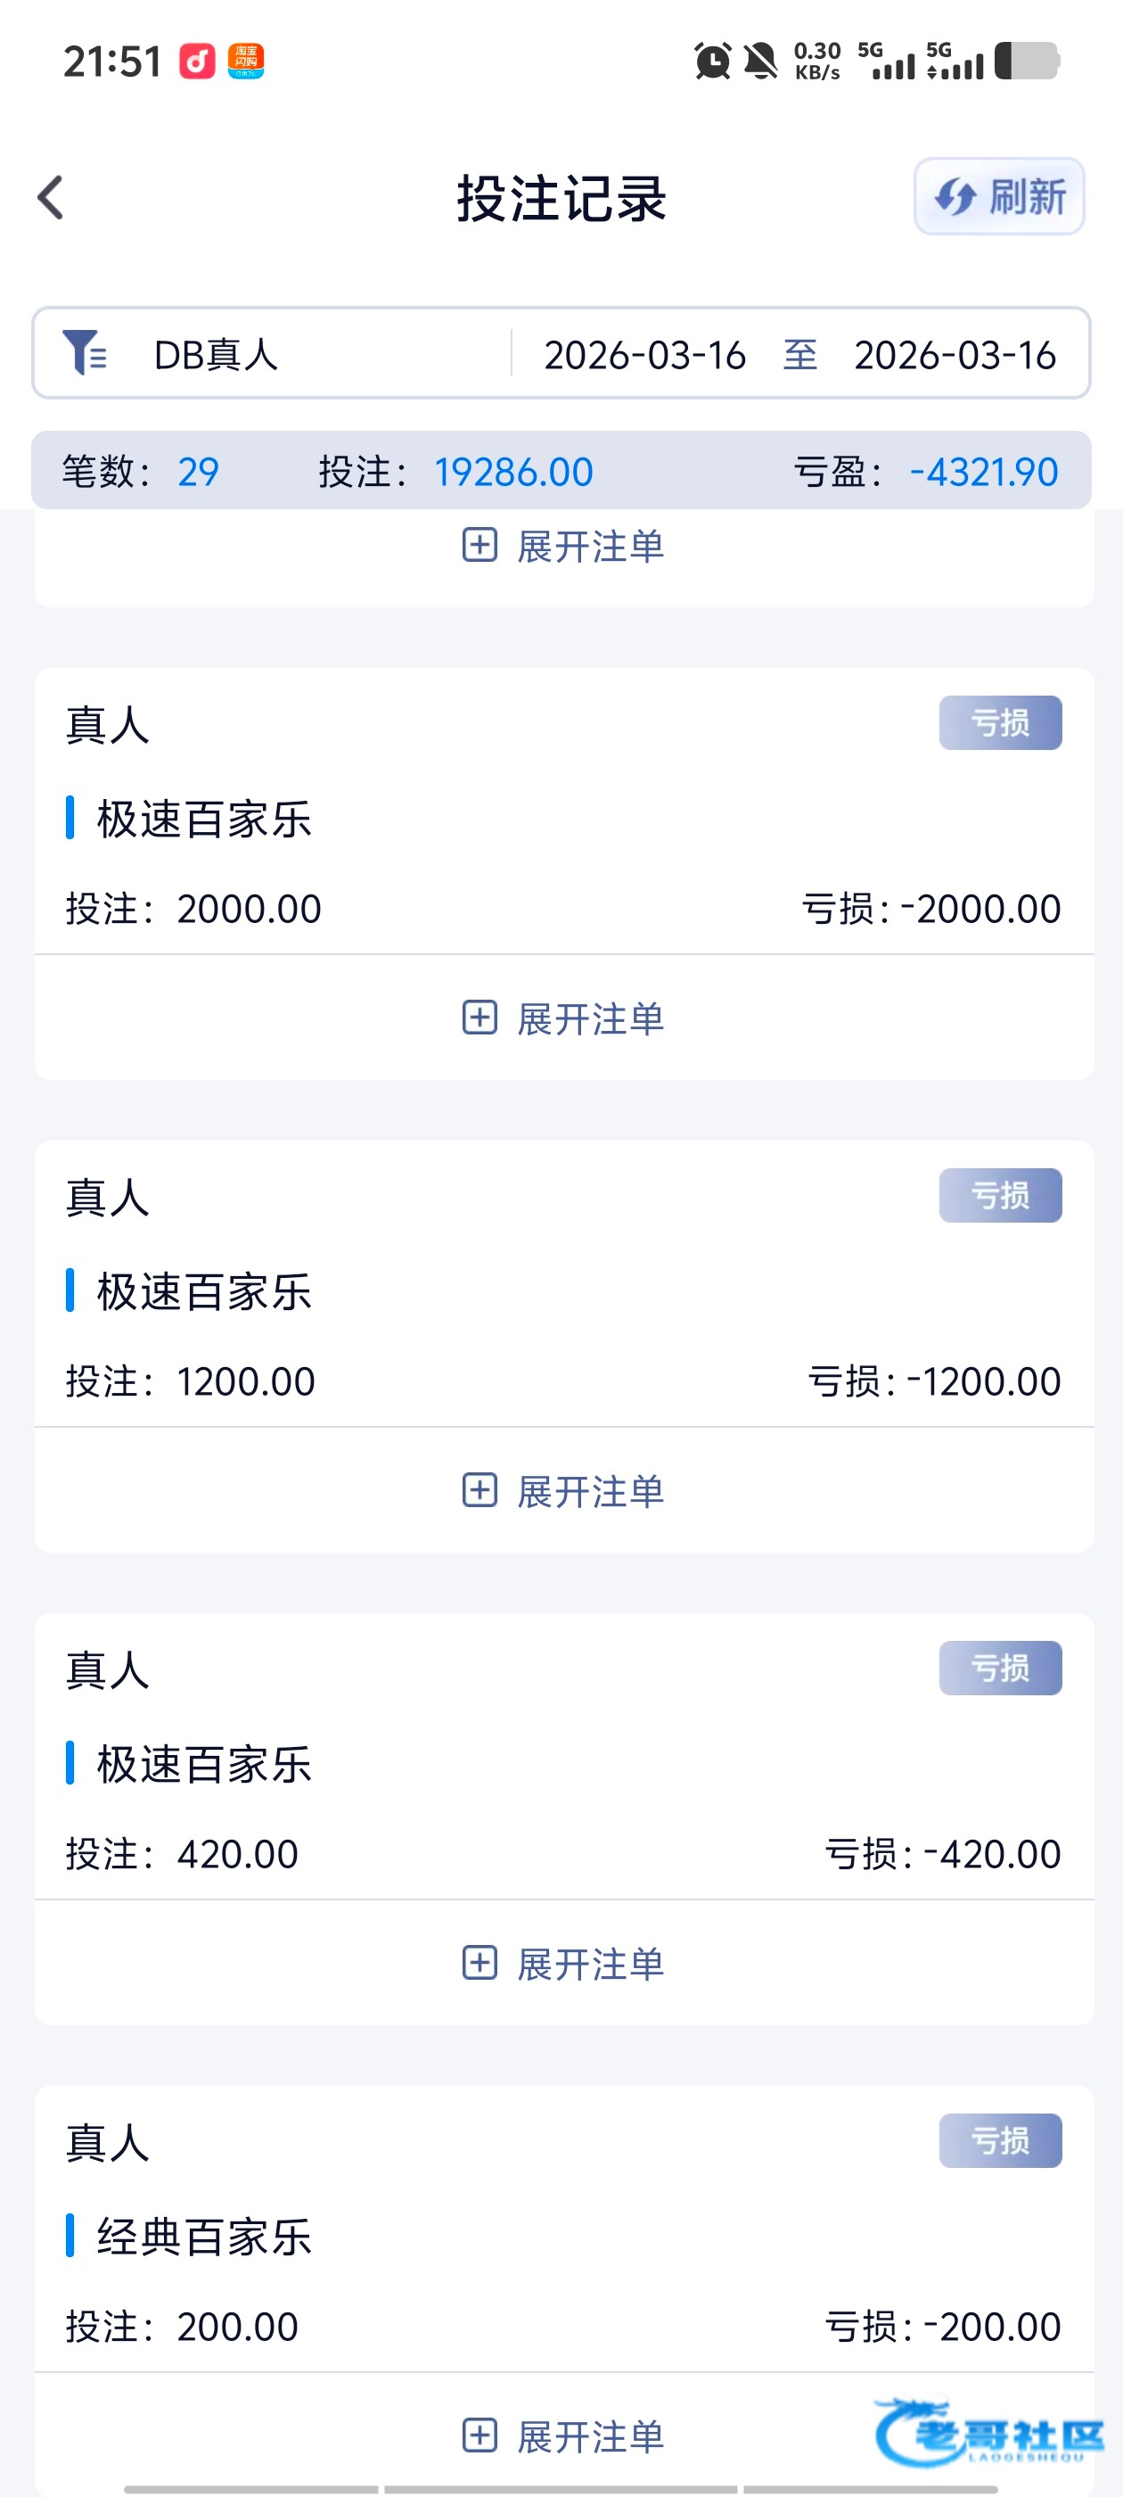This screenshot has height=2497, width=1123.
Task: Tap the 老哥社区 watermark logo
Action: [988, 2433]
